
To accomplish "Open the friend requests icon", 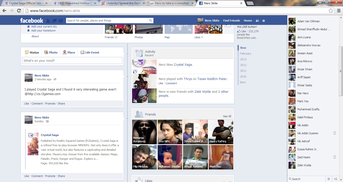I will click(x=48, y=21).
